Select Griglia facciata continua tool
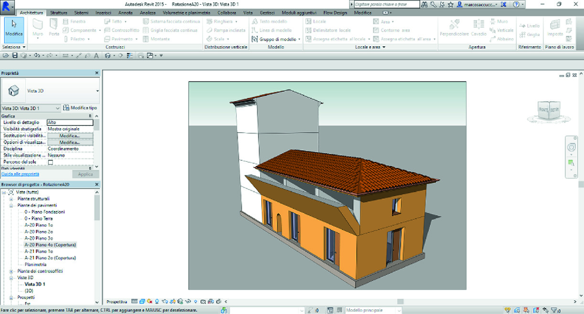 pyautogui.click(x=170, y=30)
